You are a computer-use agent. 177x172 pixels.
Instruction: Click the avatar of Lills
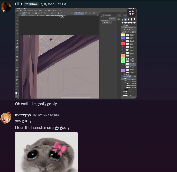6,7
